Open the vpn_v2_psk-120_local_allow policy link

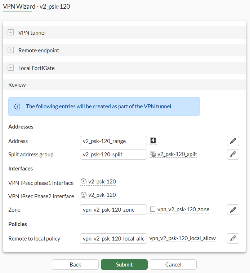183,238
